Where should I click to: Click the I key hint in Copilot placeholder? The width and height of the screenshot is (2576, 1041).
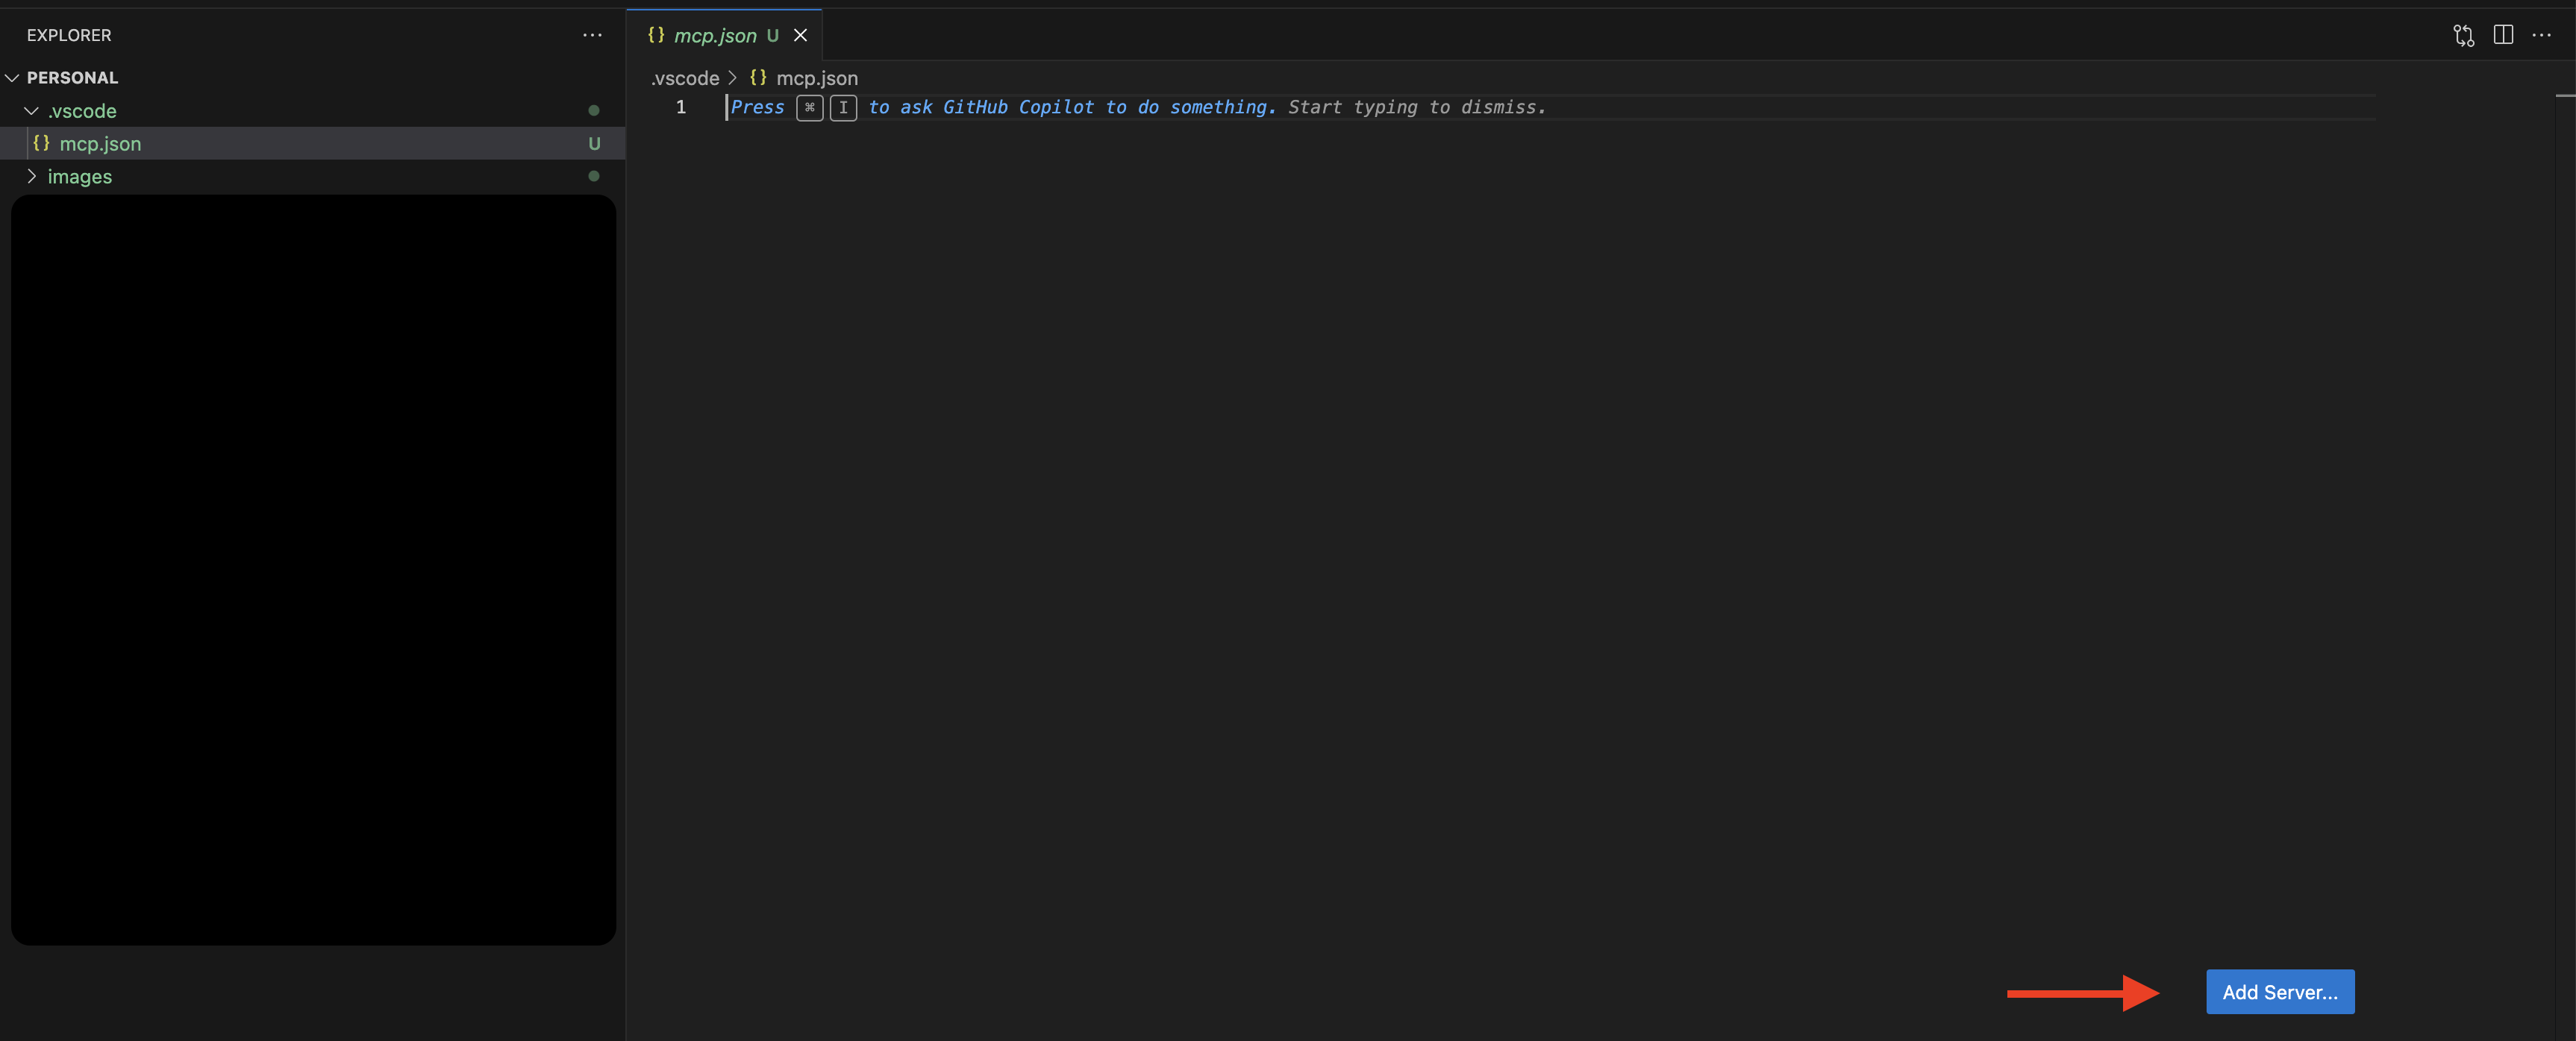pos(843,108)
